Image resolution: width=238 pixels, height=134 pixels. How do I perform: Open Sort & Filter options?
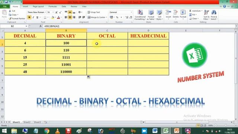(x=206, y=15)
